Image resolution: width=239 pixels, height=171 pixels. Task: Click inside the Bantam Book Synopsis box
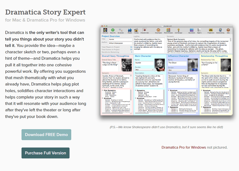click(x=198, y=45)
